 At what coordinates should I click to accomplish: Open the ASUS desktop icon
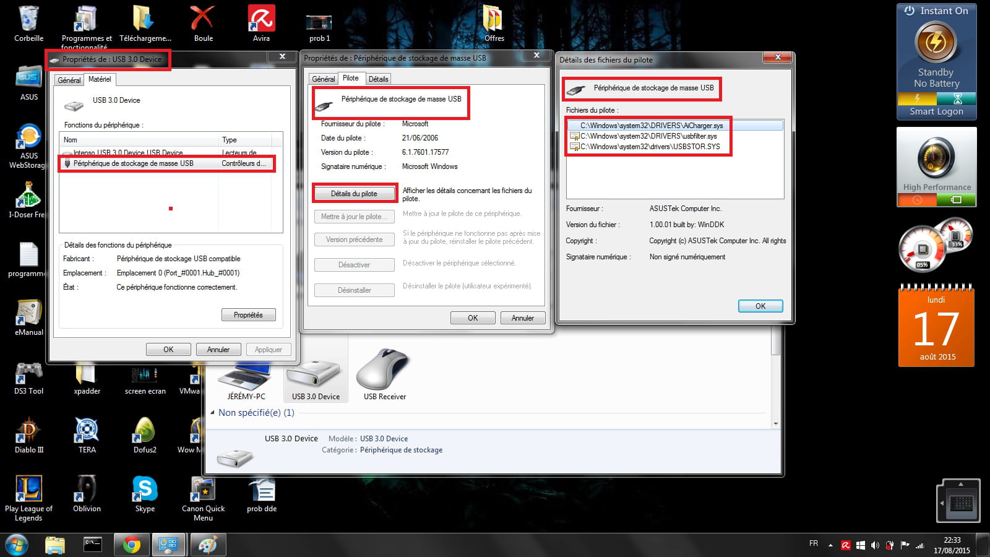(x=29, y=82)
